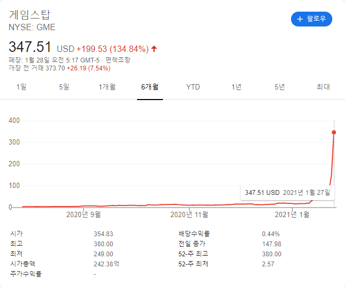Click the 배당수익률 row label

pyautogui.click(x=194, y=234)
